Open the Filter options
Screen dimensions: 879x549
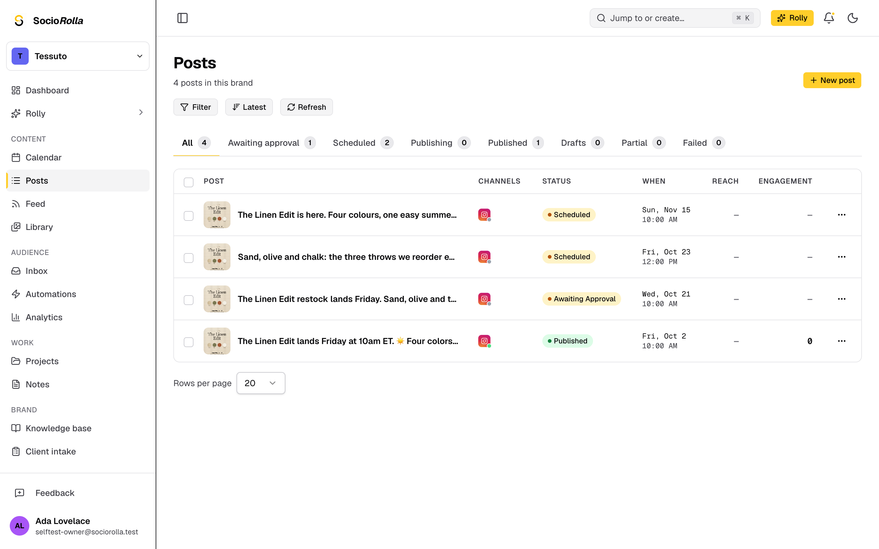(x=195, y=107)
